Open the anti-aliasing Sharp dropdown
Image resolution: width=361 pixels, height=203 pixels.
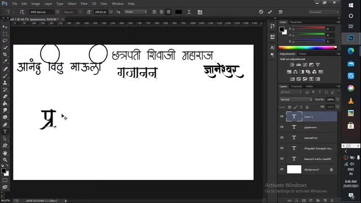[135, 12]
